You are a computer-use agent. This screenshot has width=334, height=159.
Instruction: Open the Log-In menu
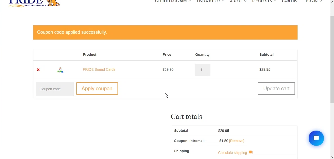pos(312,2)
